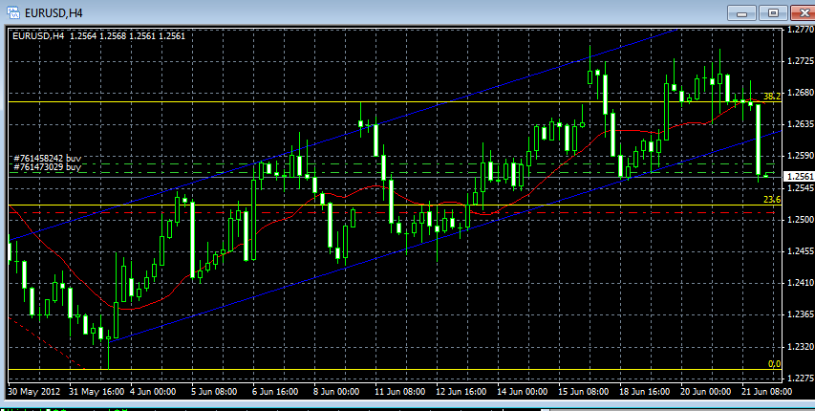Click price axis value 1.2410
The height and width of the screenshot is (411, 815).
tap(799, 283)
